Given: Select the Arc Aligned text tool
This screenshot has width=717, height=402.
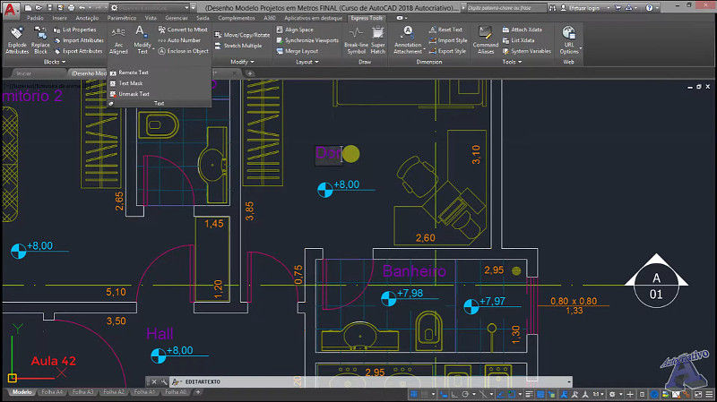Looking at the screenshot, I should tap(118, 40).
